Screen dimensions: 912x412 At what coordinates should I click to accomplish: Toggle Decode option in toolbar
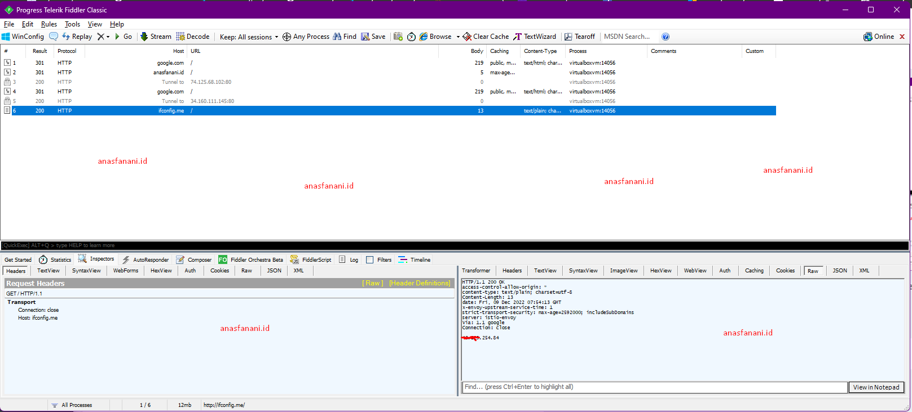(x=193, y=37)
